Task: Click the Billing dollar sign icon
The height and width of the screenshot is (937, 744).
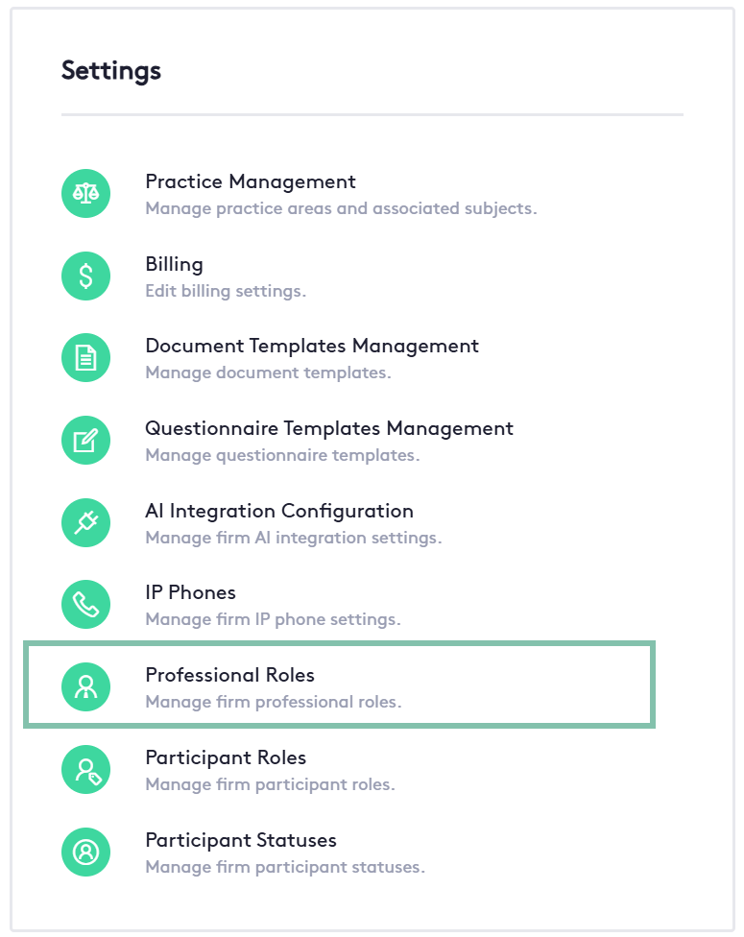Action: (x=86, y=276)
